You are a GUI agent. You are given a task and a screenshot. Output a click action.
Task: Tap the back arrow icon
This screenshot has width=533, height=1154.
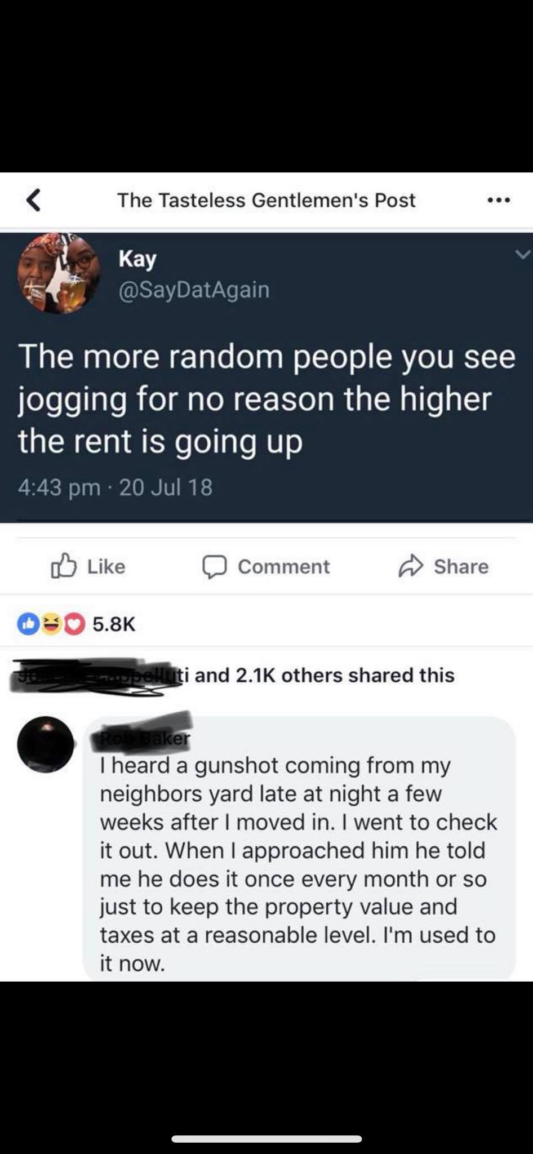34,200
